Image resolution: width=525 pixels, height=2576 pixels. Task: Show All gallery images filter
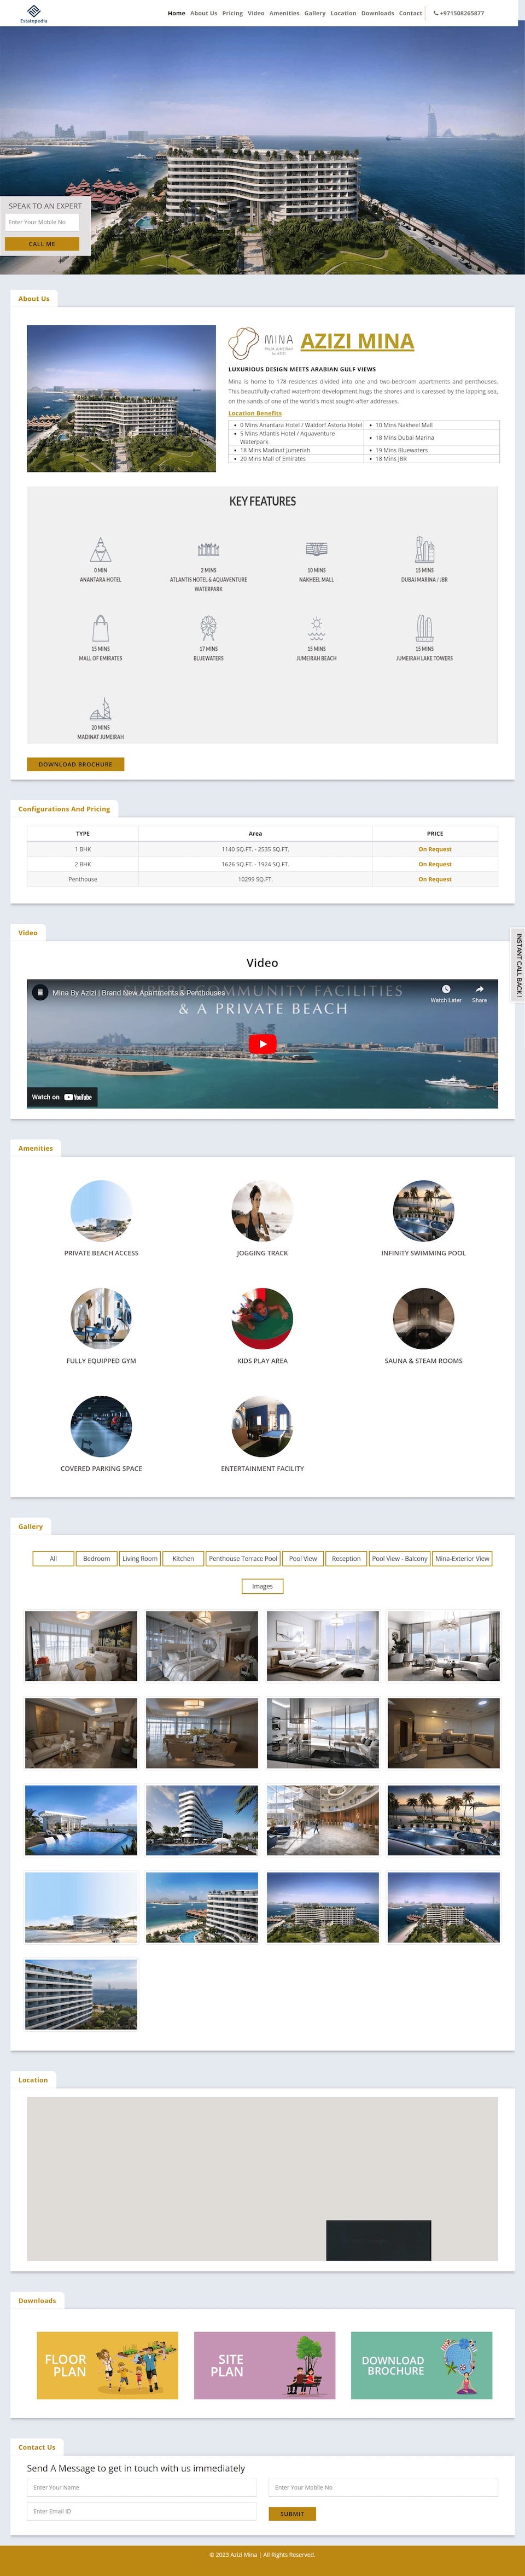click(x=53, y=1558)
